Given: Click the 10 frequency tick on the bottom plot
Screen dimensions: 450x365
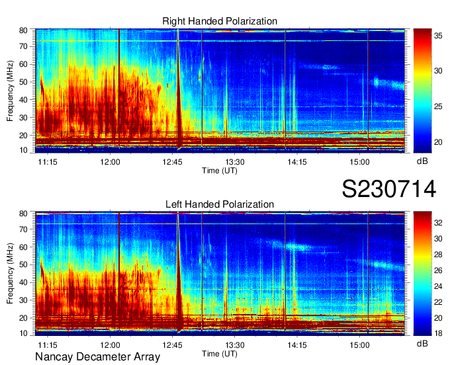Looking at the screenshot, I should click(23, 333).
